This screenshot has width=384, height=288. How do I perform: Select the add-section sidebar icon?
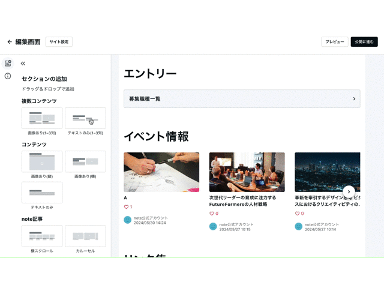coord(8,64)
